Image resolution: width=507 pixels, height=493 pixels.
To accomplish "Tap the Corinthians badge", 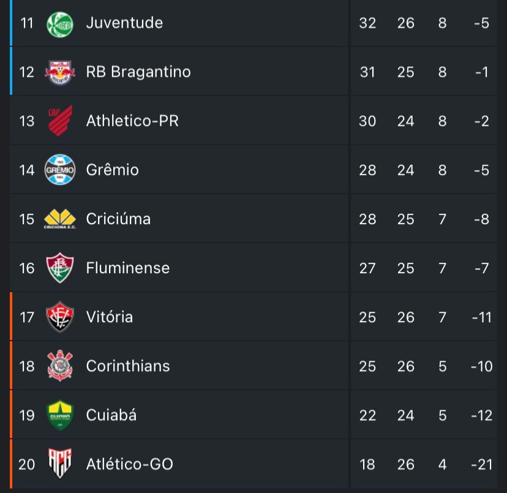I will point(60,366).
